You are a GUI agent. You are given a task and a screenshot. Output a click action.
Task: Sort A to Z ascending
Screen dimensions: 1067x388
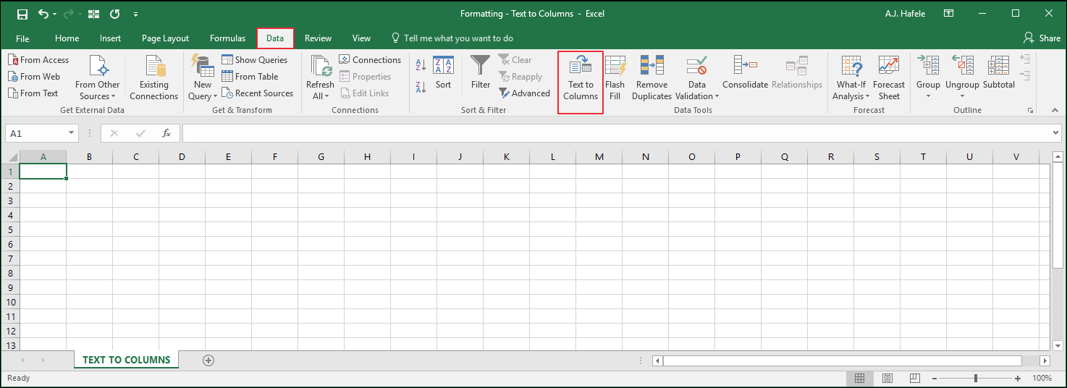tap(421, 67)
